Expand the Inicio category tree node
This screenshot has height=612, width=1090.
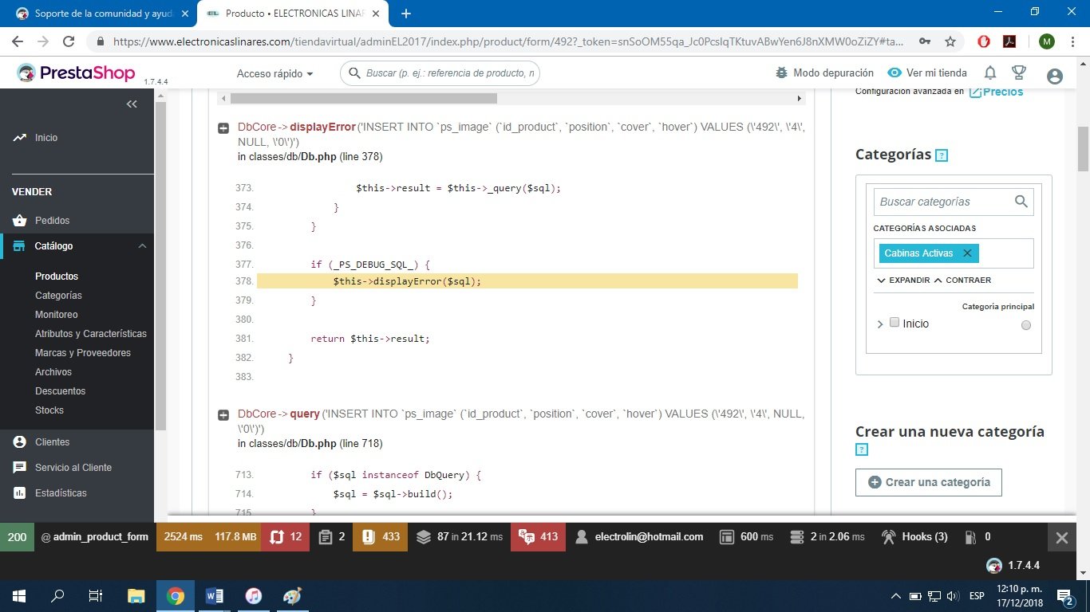(880, 324)
